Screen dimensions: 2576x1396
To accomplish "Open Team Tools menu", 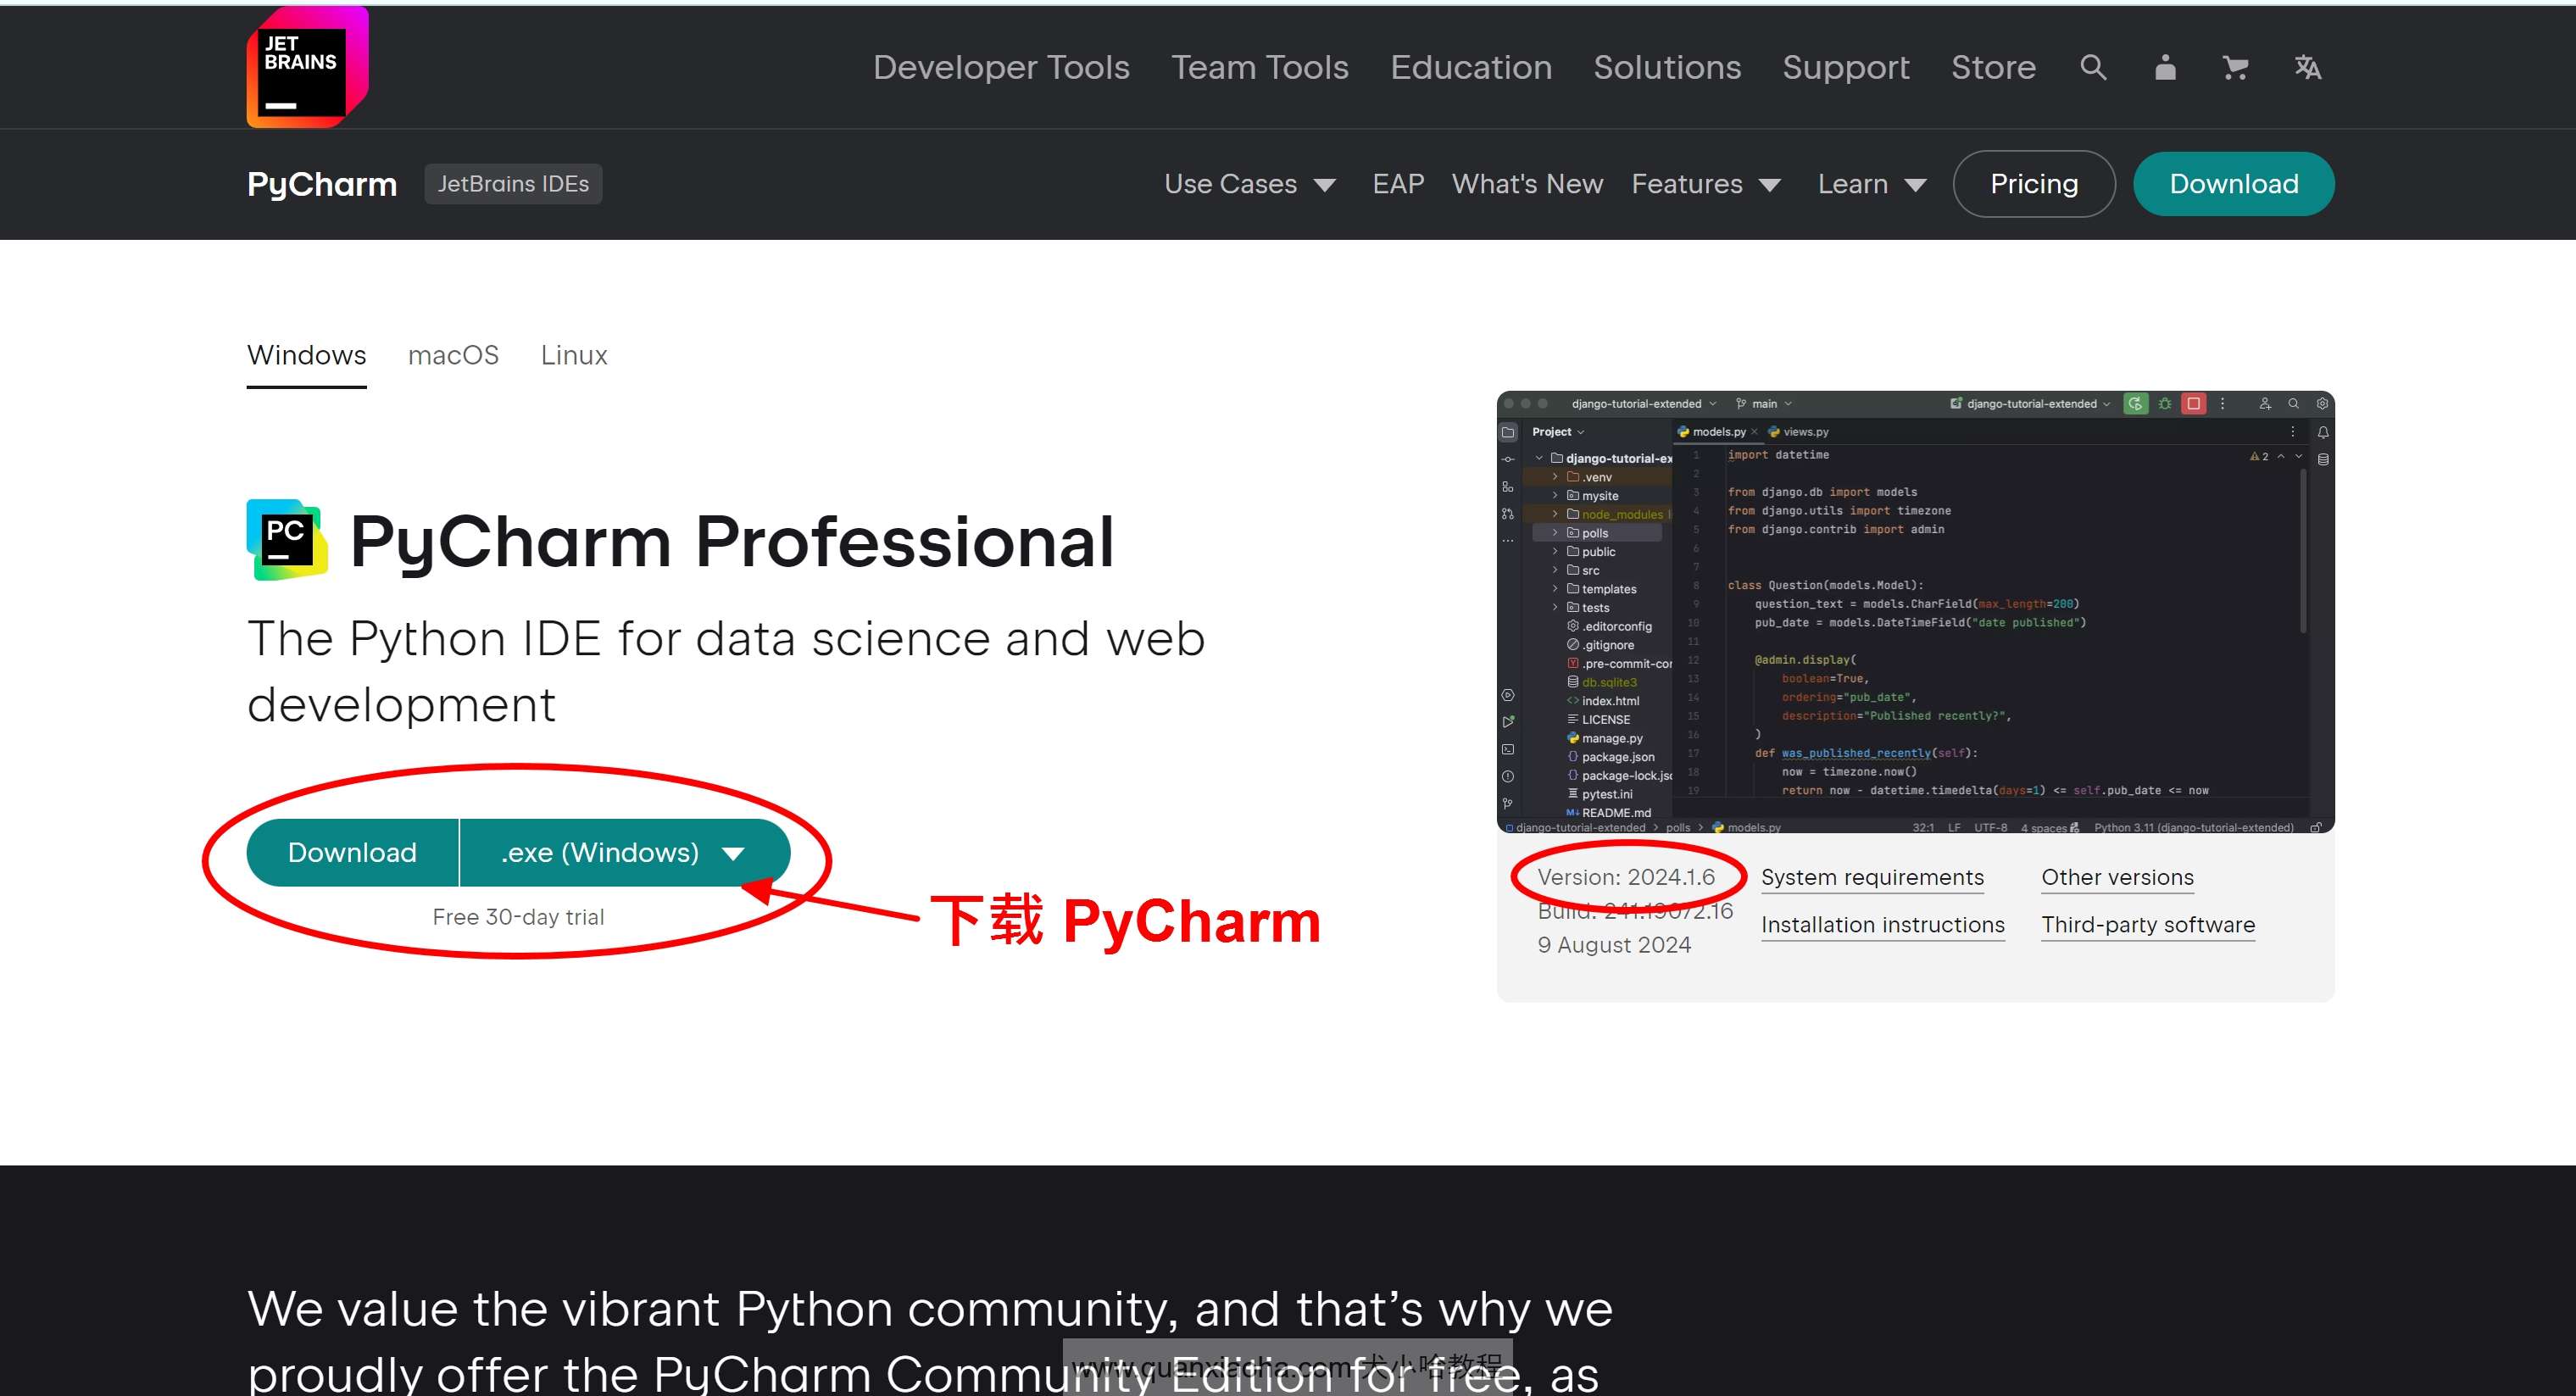I will [x=1260, y=67].
